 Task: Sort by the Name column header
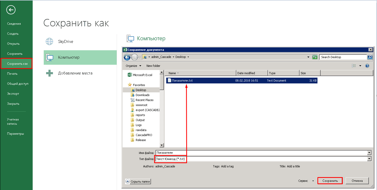200,73
